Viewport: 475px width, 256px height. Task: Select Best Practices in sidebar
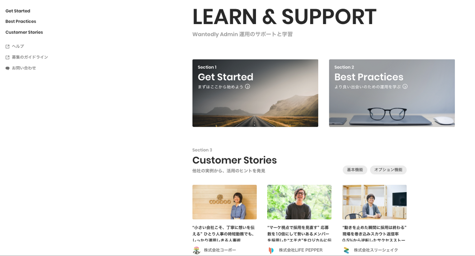pos(21,21)
